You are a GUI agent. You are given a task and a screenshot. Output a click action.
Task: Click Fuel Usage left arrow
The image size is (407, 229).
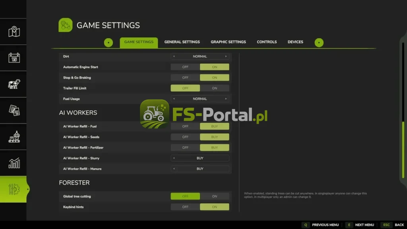[x=174, y=99]
